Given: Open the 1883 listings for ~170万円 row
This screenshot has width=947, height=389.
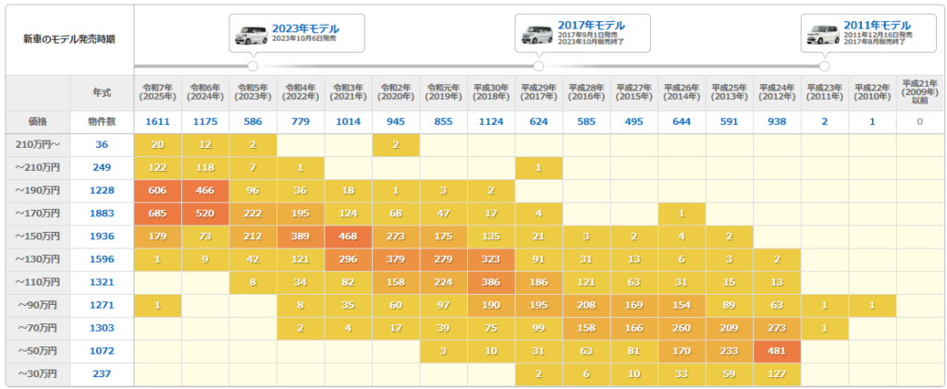Looking at the screenshot, I should point(102,213).
